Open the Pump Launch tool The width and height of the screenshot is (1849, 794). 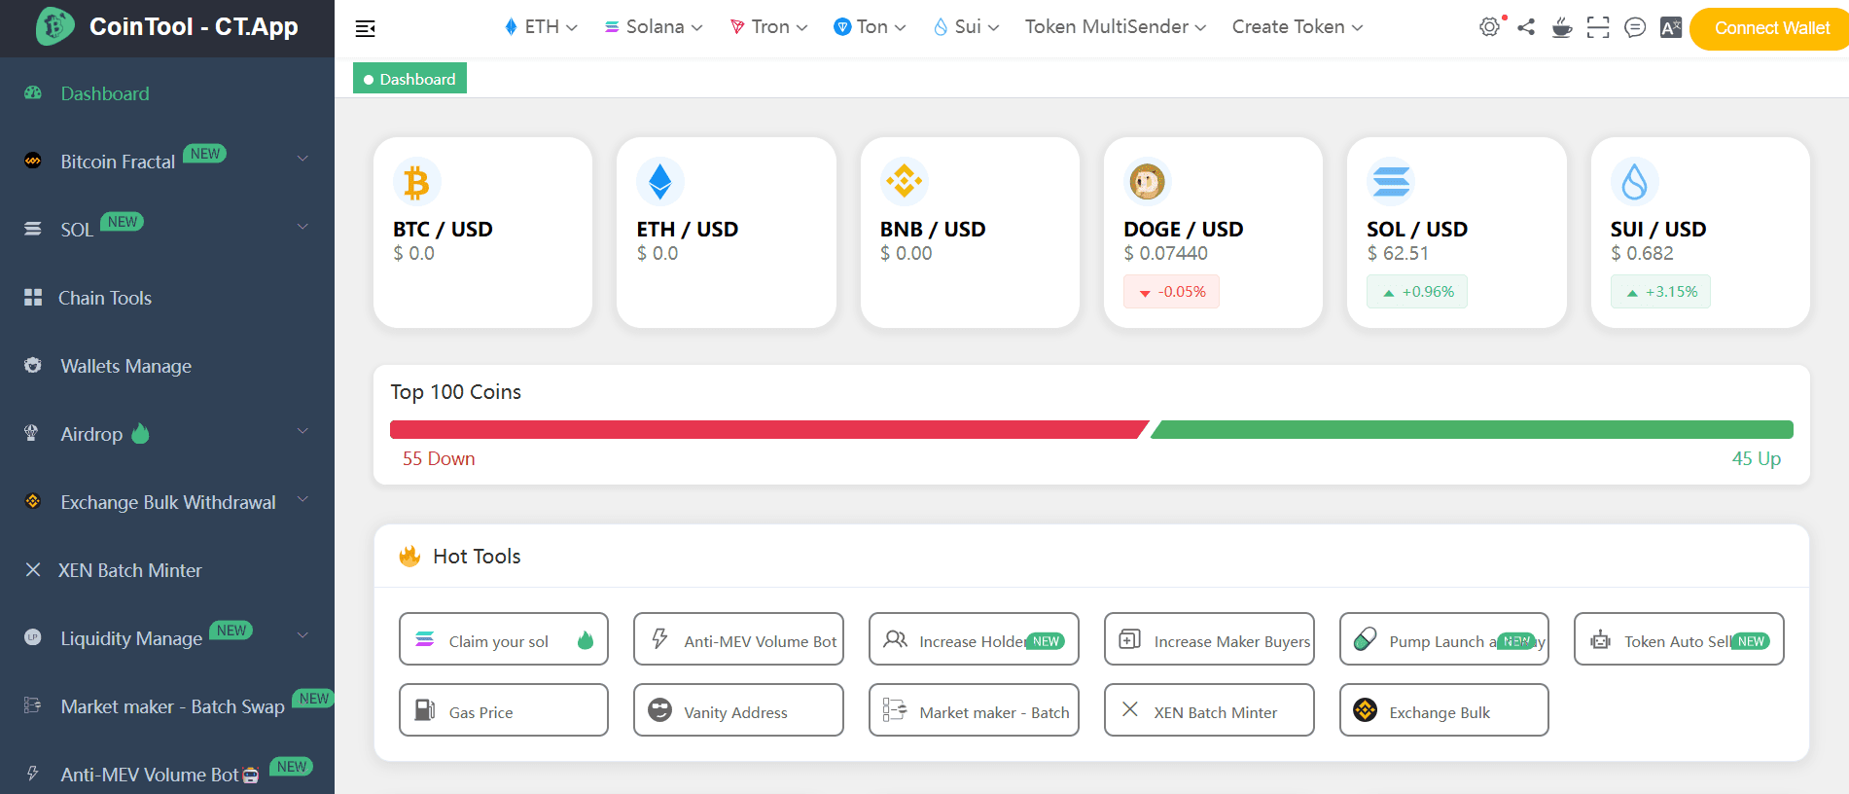1444,639
